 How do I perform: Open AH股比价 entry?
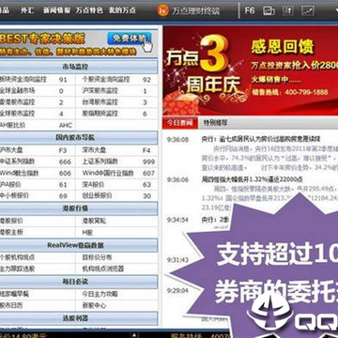[x=12, y=125]
